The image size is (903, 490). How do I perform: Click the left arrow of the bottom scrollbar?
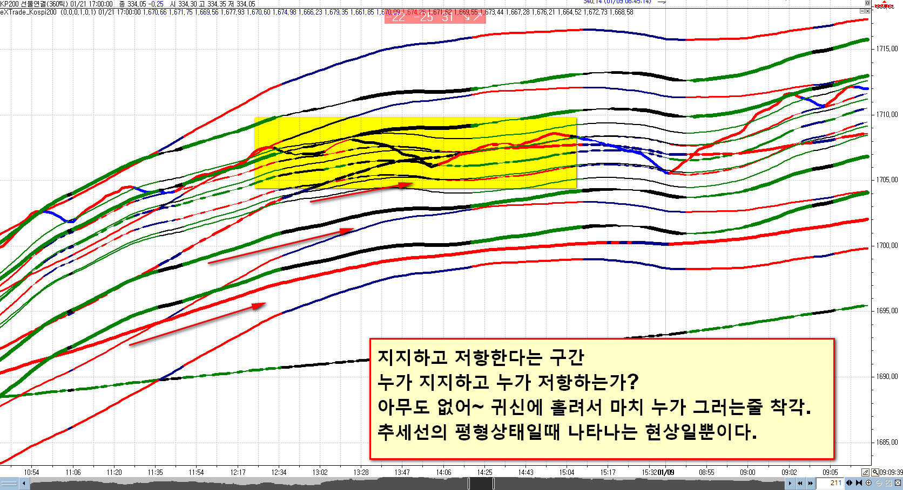pos(24,484)
